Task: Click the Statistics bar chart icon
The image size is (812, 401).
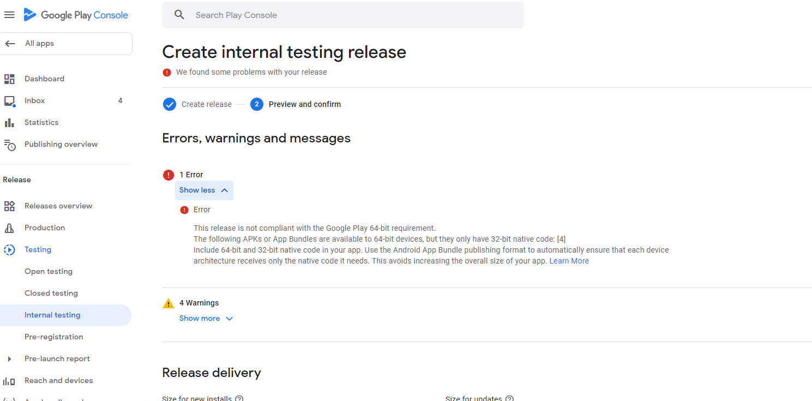Action: (x=9, y=123)
